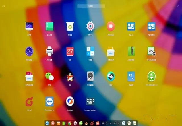Open the Calendar icon showing 27
Screen dimensions: 182x126
click(70, 51)
